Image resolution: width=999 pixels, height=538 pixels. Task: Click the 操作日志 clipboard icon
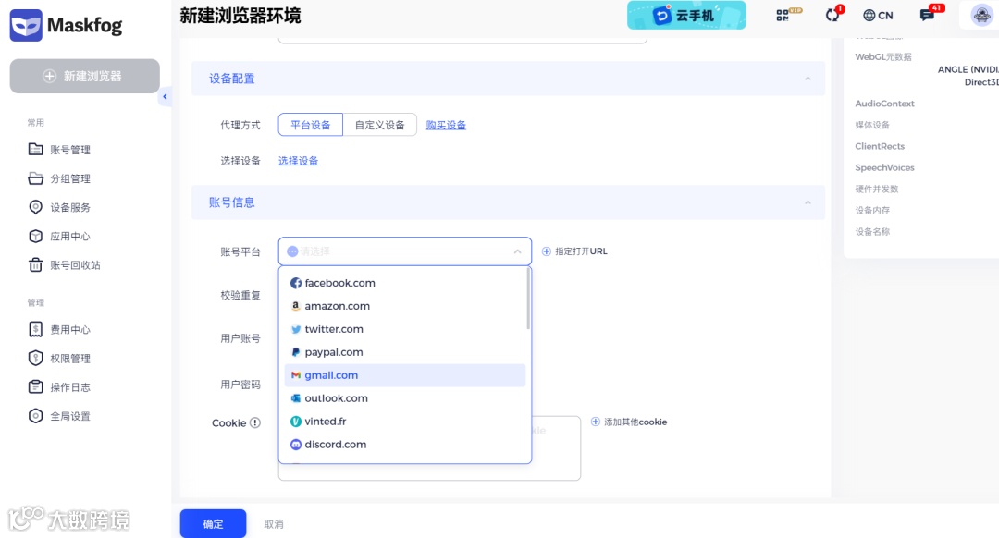point(36,386)
